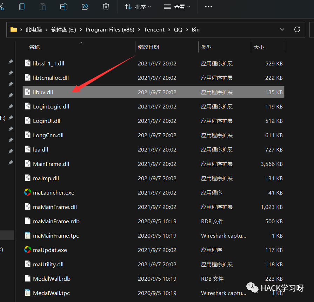The width and height of the screenshot is (314, 302).
Task: Select MainFrame.dll file
Action: 153,164
